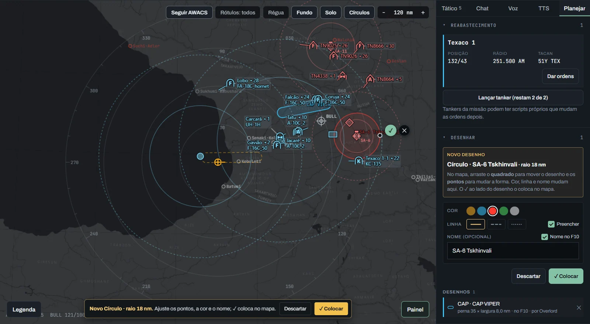590x324 pixels.
Task: Click the CAP VIPER racetrack shape icon
Action: pos(451,307)
